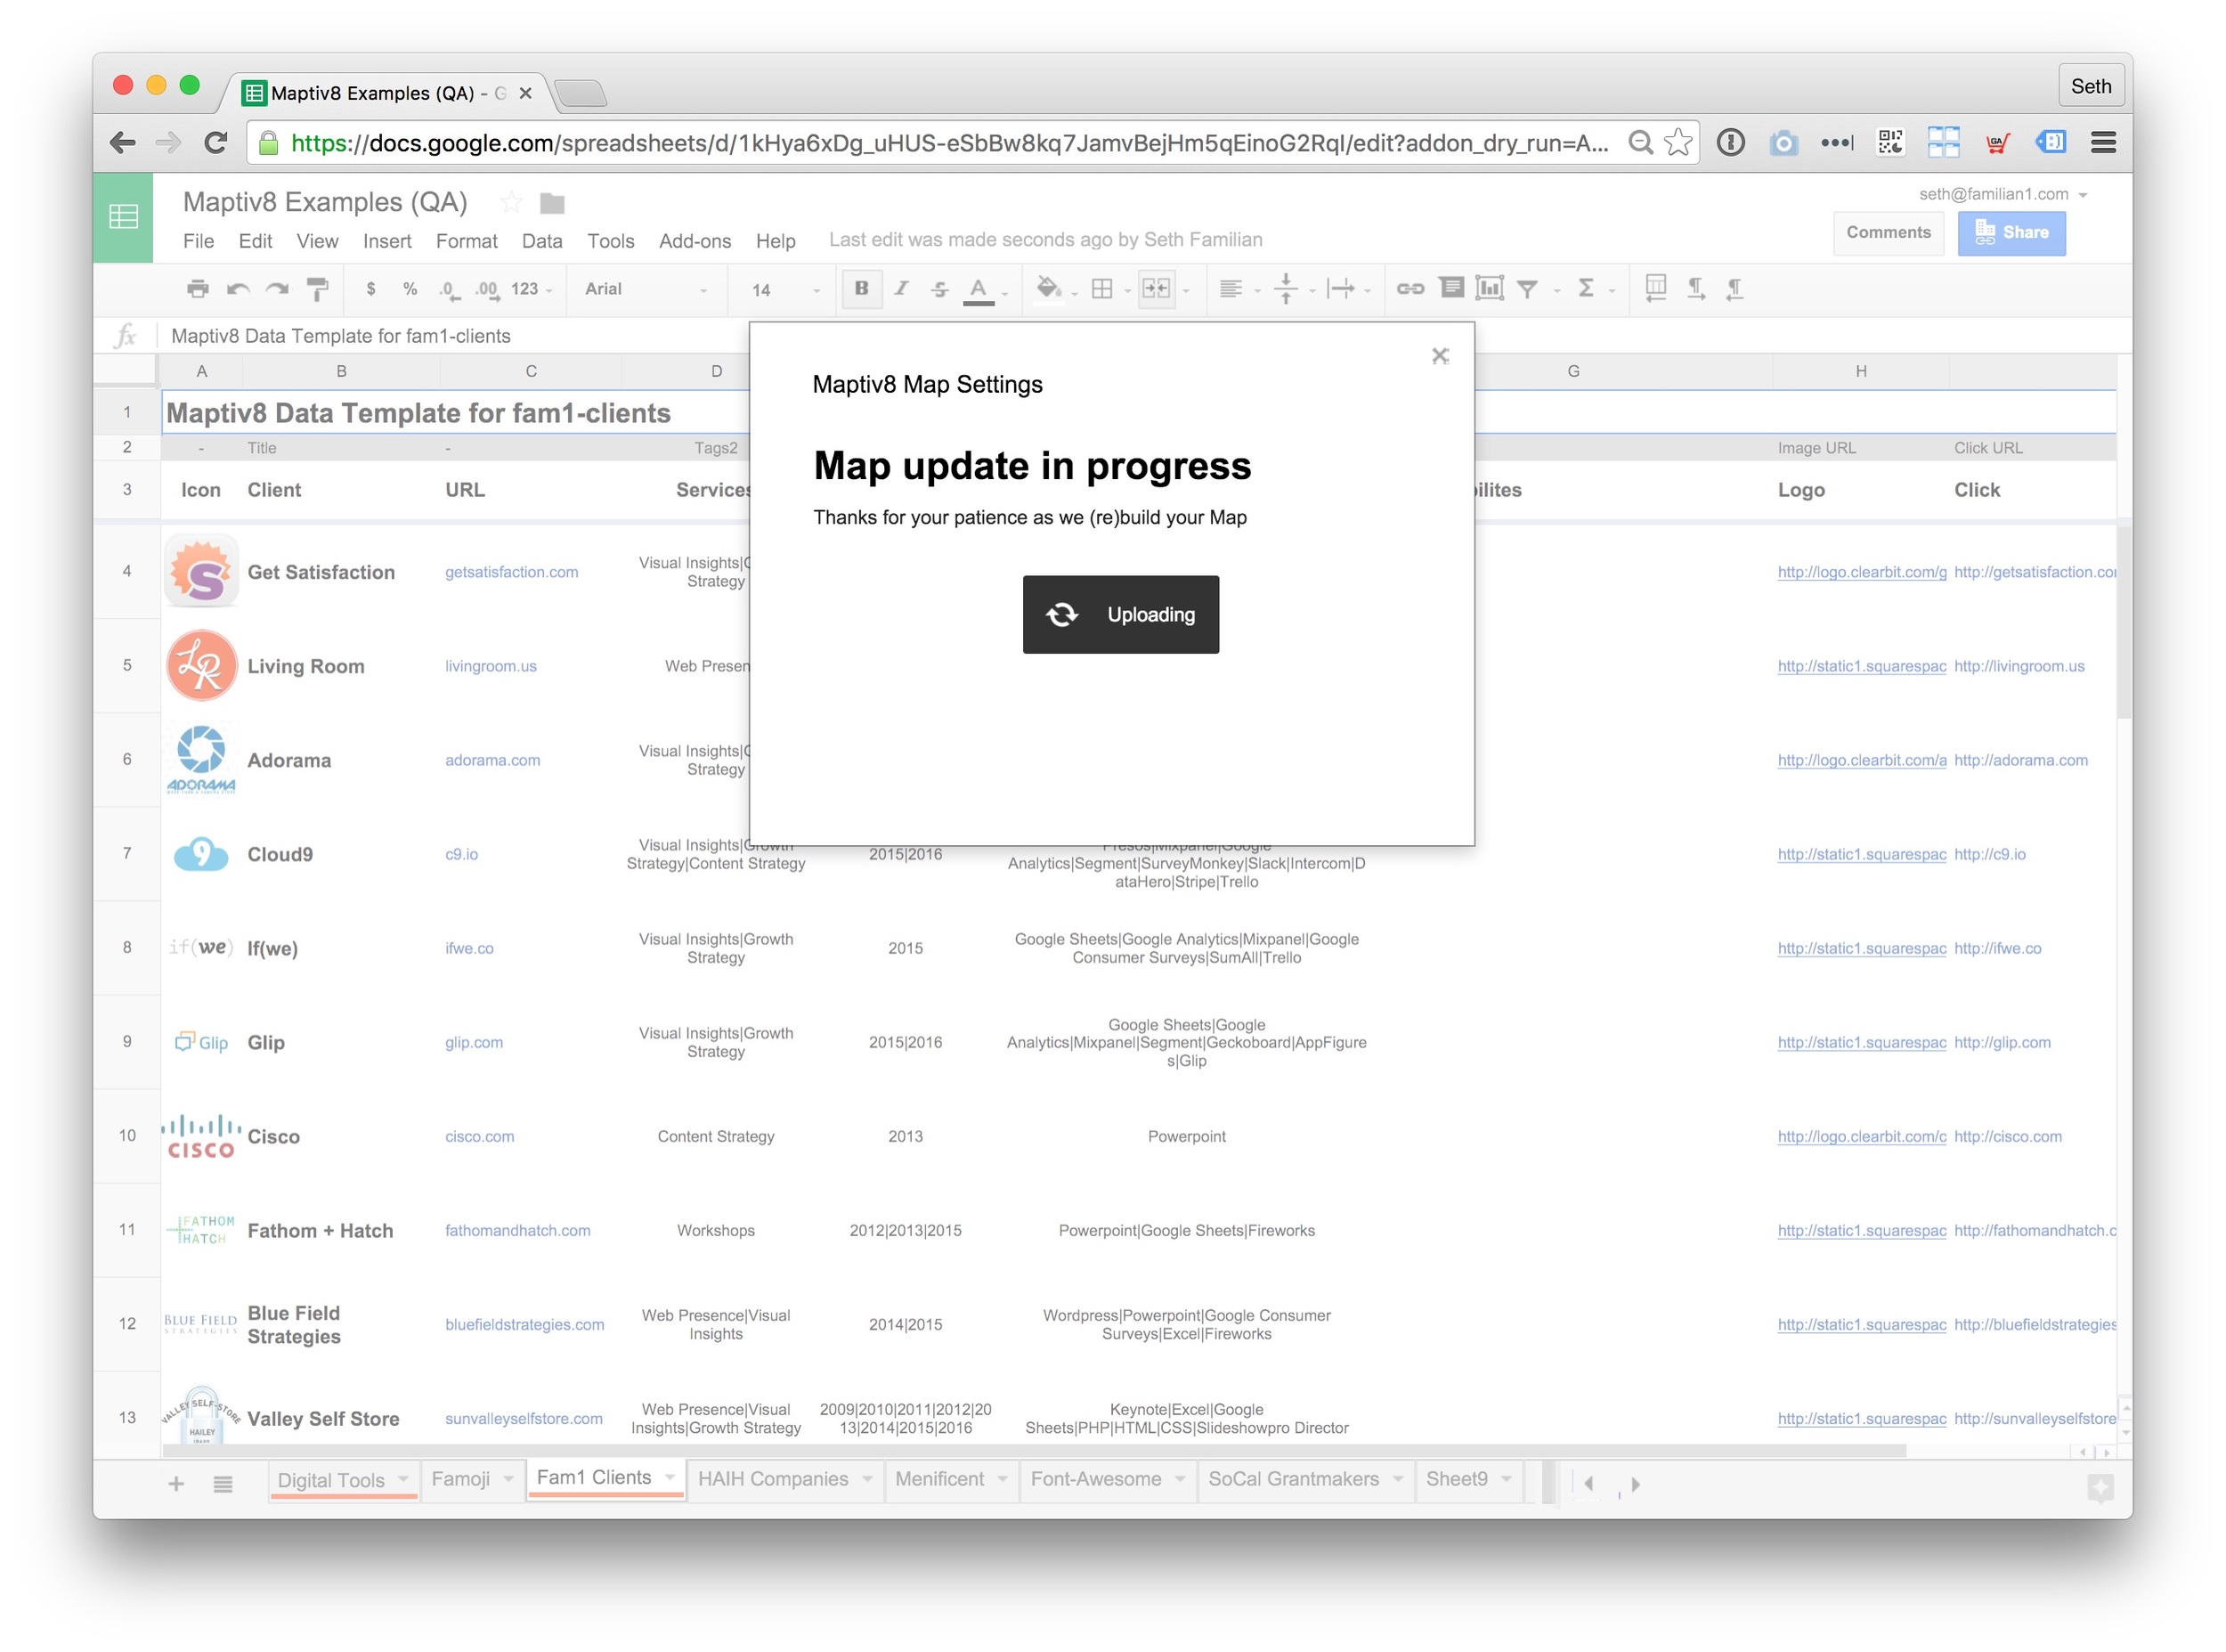Open the number format 123 dropdown
The width and height of the screenshot is (2226, 1652).
click(531, 289)
